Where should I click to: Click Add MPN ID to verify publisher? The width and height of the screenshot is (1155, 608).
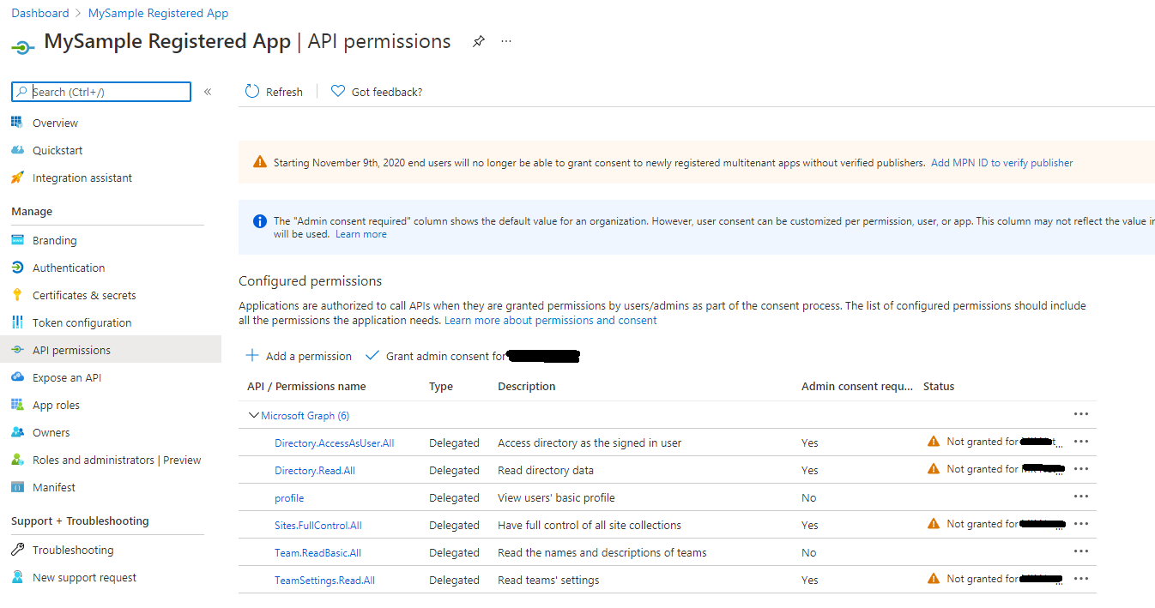(1001, 162)
